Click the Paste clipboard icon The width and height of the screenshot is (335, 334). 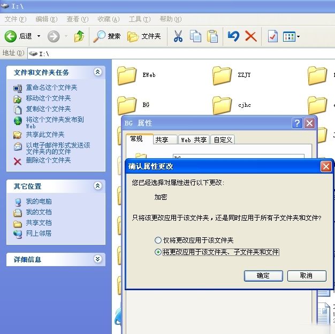(x=212, y=36)
